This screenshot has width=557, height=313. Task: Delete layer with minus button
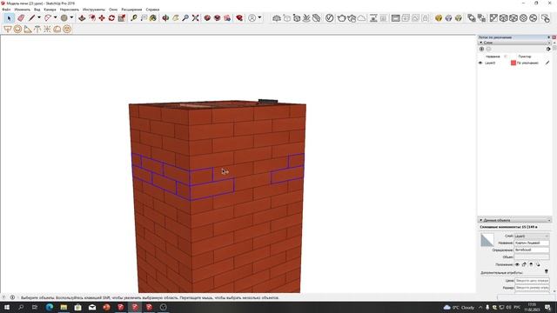point(488,49)
